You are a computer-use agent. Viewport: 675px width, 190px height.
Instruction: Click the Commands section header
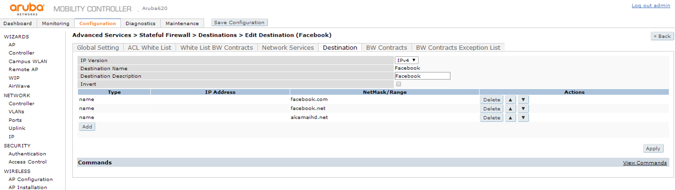(x=373, y=163)
